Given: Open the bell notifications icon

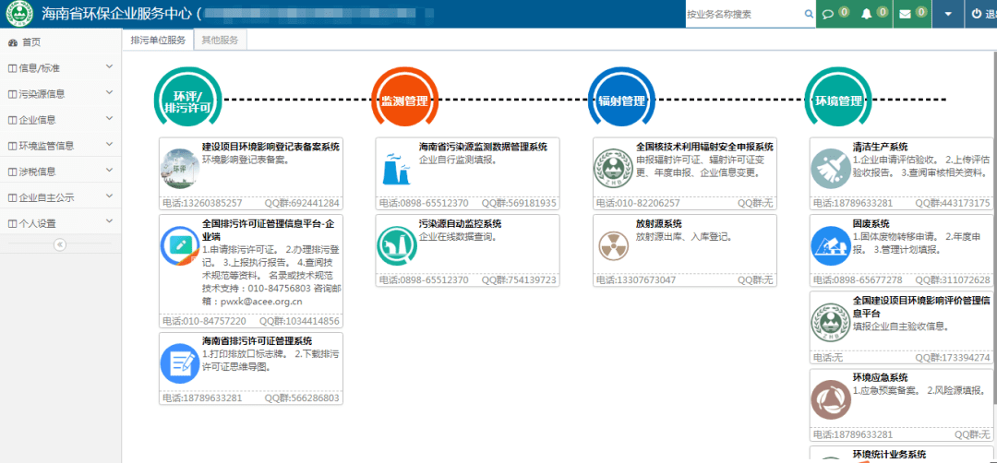Looking at the screenshot, I should (x=866, y=14).
